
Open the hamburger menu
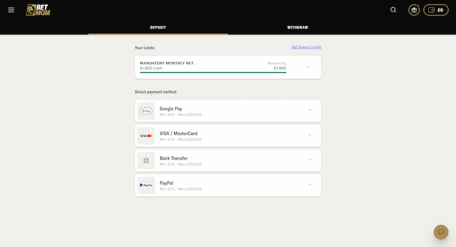[11, 10]
